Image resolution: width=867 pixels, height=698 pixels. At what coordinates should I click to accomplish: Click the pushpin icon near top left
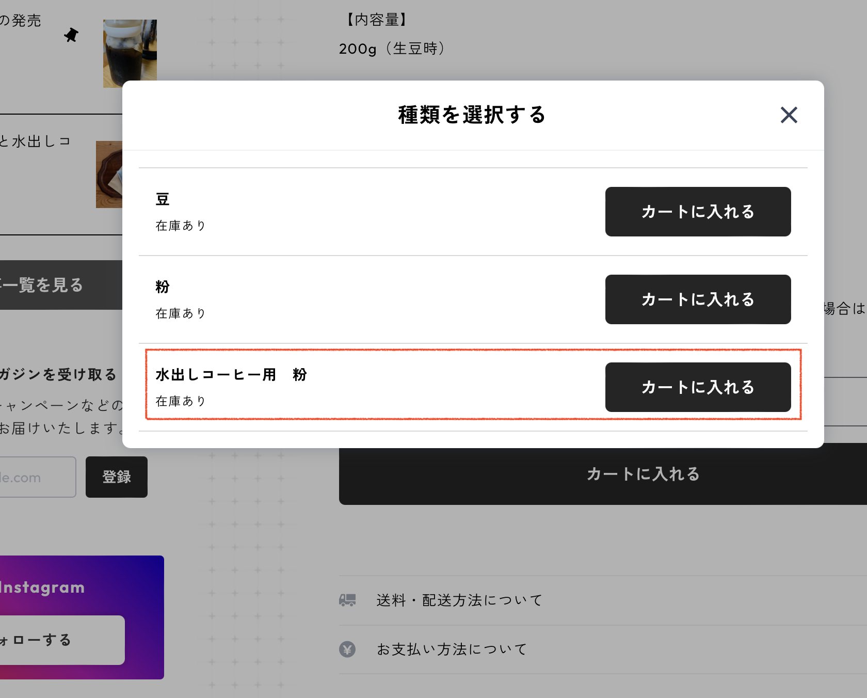(x=71, y=35)
